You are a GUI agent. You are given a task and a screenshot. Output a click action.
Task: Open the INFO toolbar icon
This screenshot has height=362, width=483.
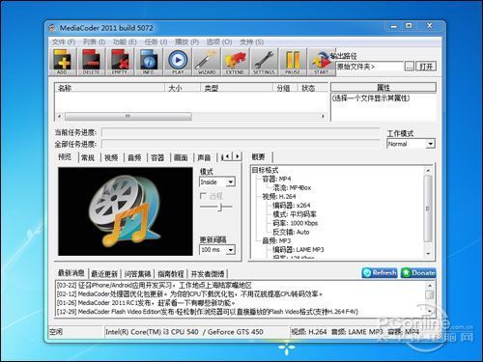coord(148,62)
